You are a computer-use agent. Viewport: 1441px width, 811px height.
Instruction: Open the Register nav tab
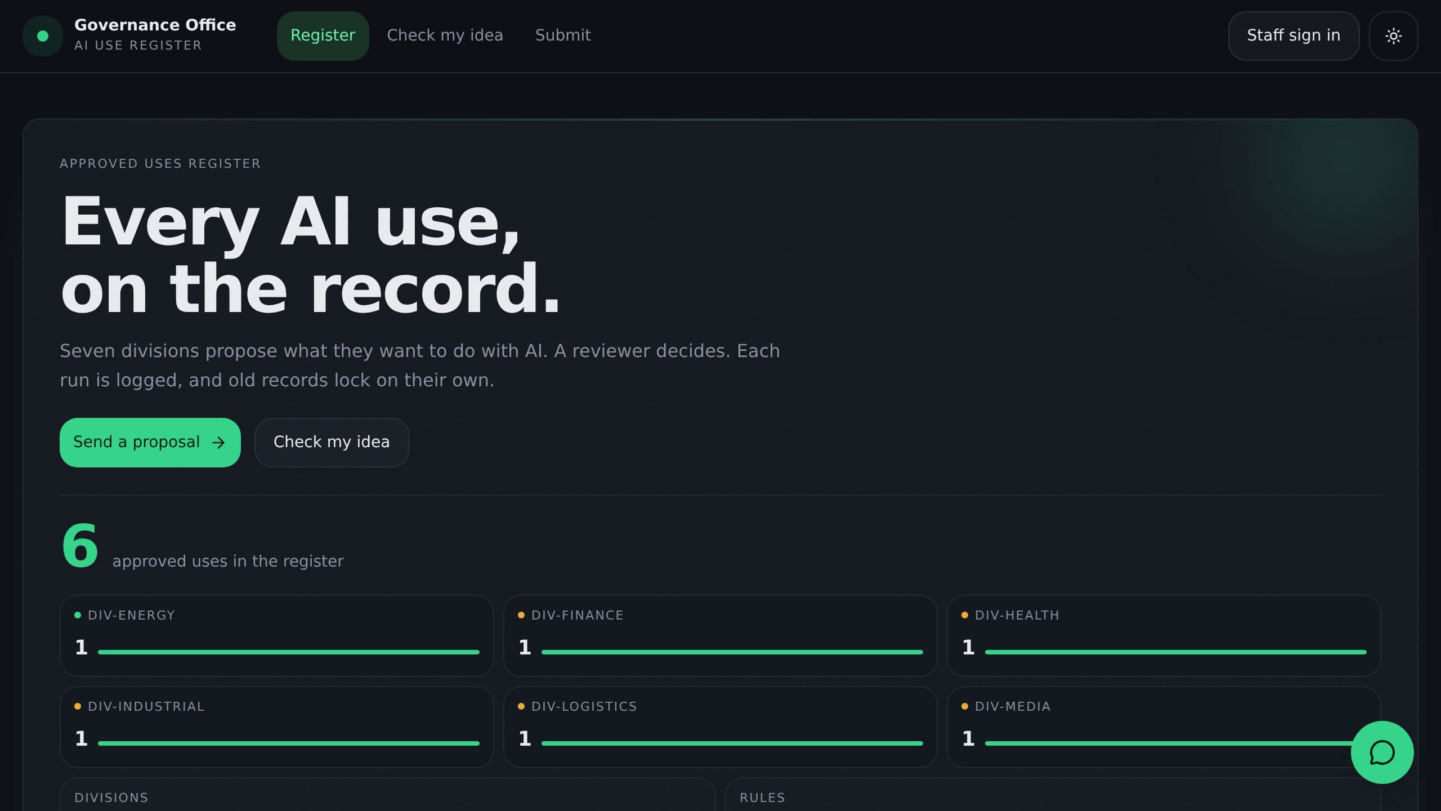pyautogui.click(x=323, y=35)
